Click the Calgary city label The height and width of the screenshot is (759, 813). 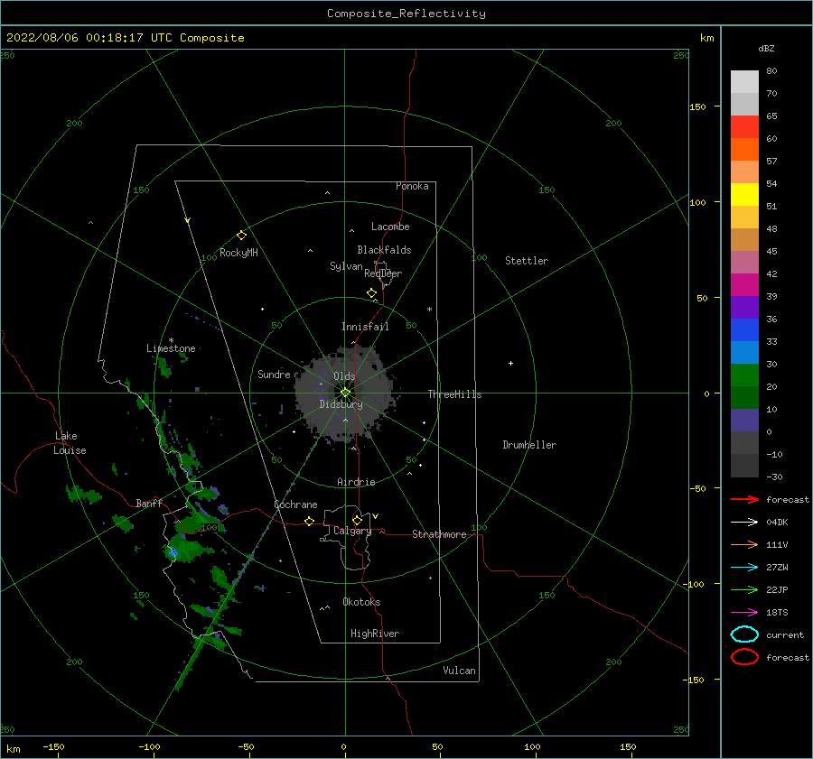tap(352, 531)
